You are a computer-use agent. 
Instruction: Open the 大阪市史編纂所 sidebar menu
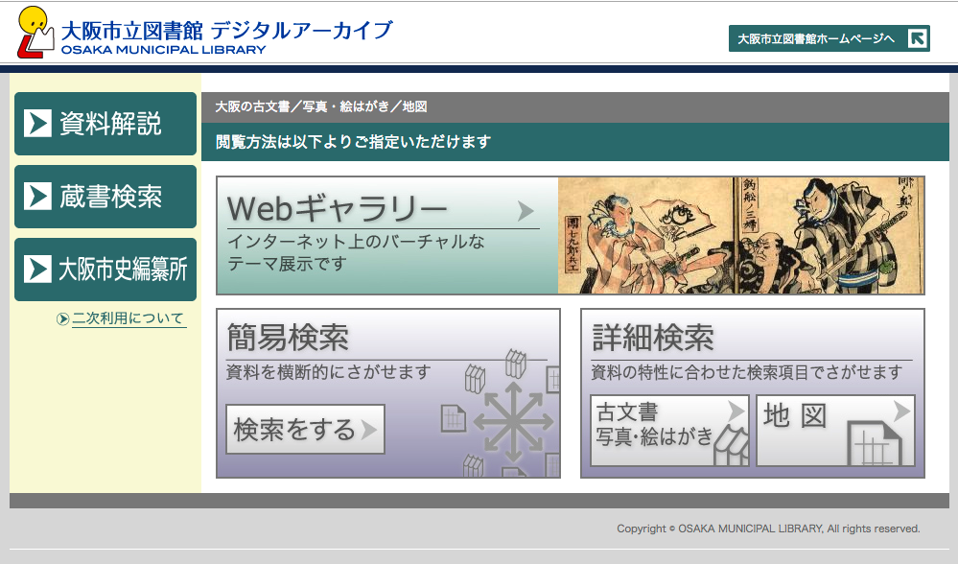(105, 269)
